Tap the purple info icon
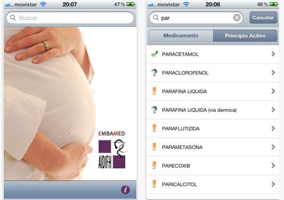Screen dimensions: 284x200 coord(125,190)
